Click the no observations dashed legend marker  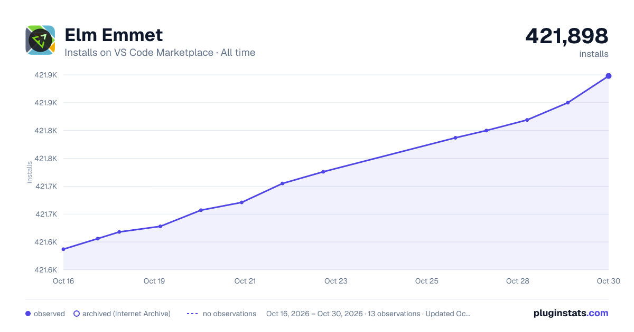tap(192, 314)
